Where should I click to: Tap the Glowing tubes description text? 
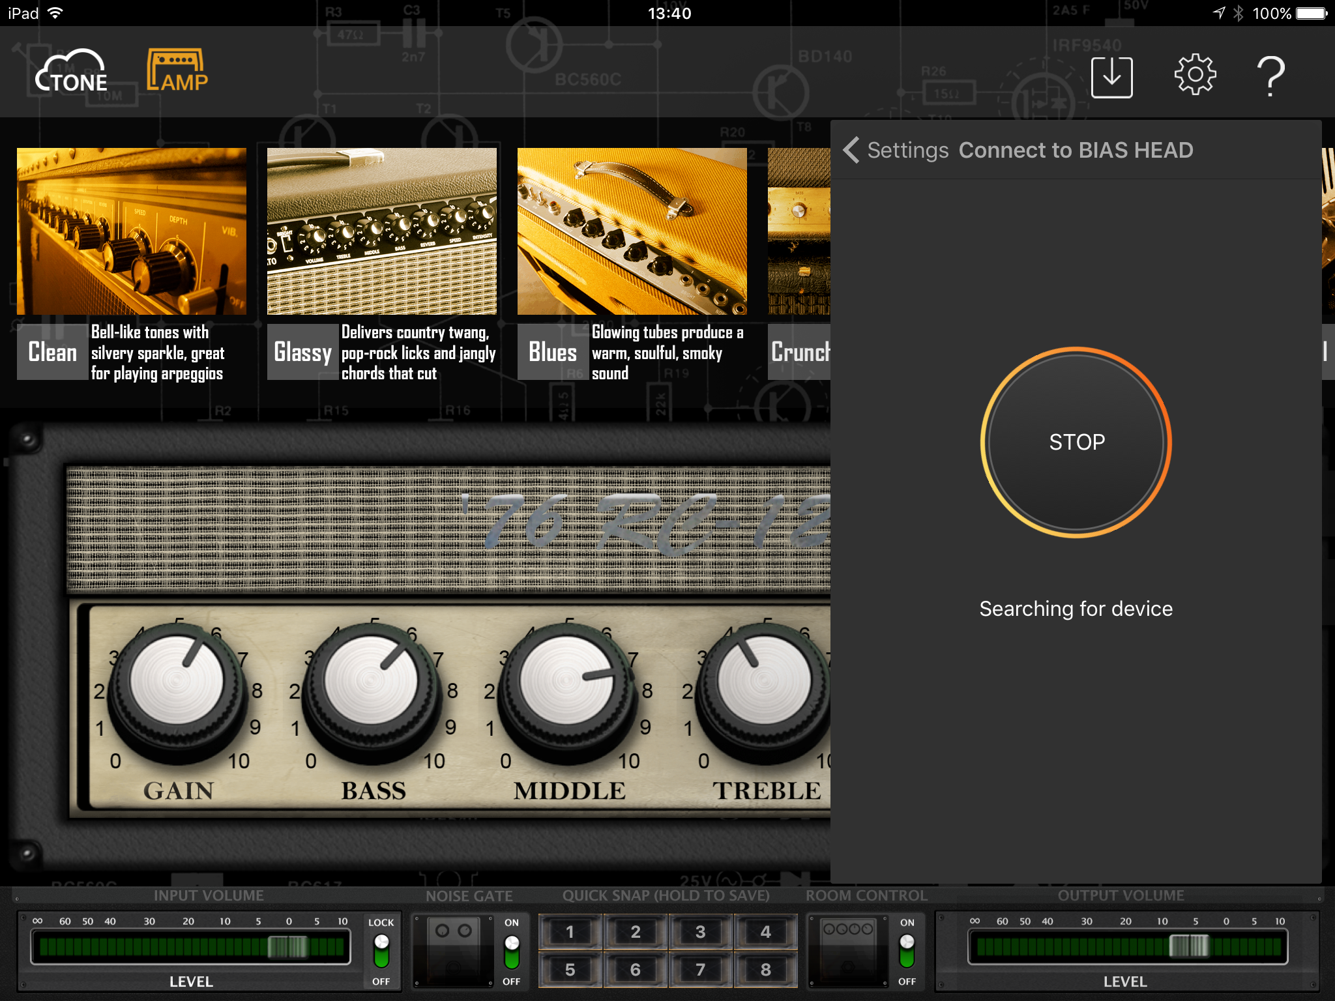pos(667,353)
